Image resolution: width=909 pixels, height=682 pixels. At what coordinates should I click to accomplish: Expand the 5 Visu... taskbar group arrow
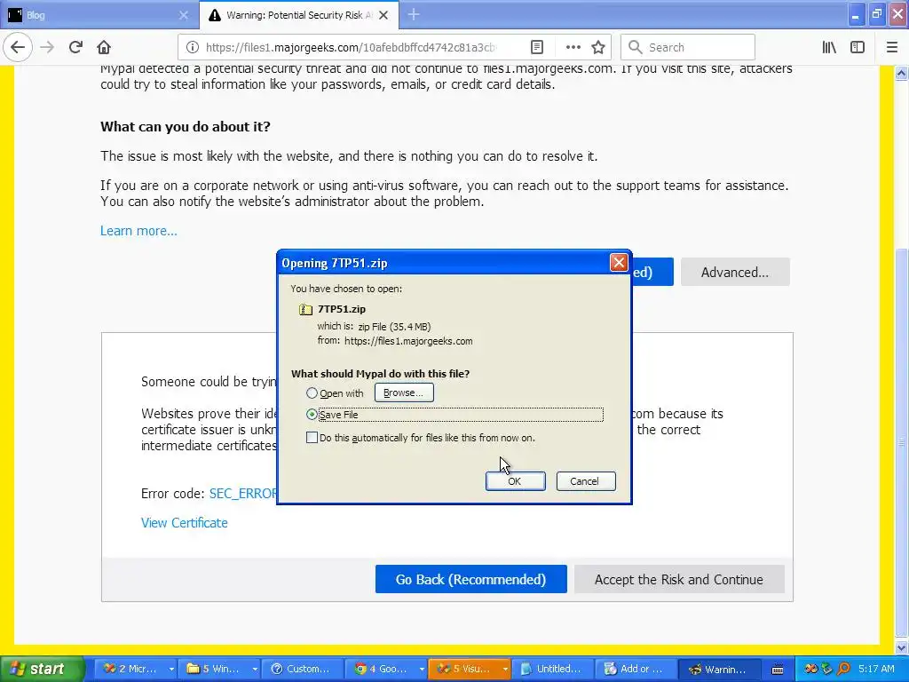tap(505, 670)
